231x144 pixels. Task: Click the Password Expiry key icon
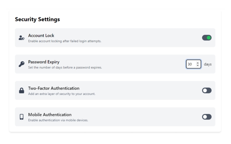coord(22,64)
